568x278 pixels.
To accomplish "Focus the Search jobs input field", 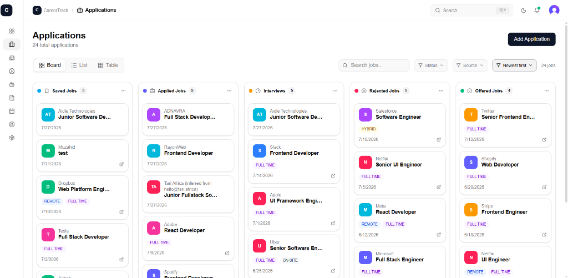I will click(374, 65).
